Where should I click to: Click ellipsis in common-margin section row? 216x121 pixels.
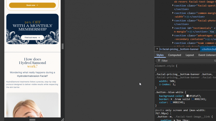[188, 17]
